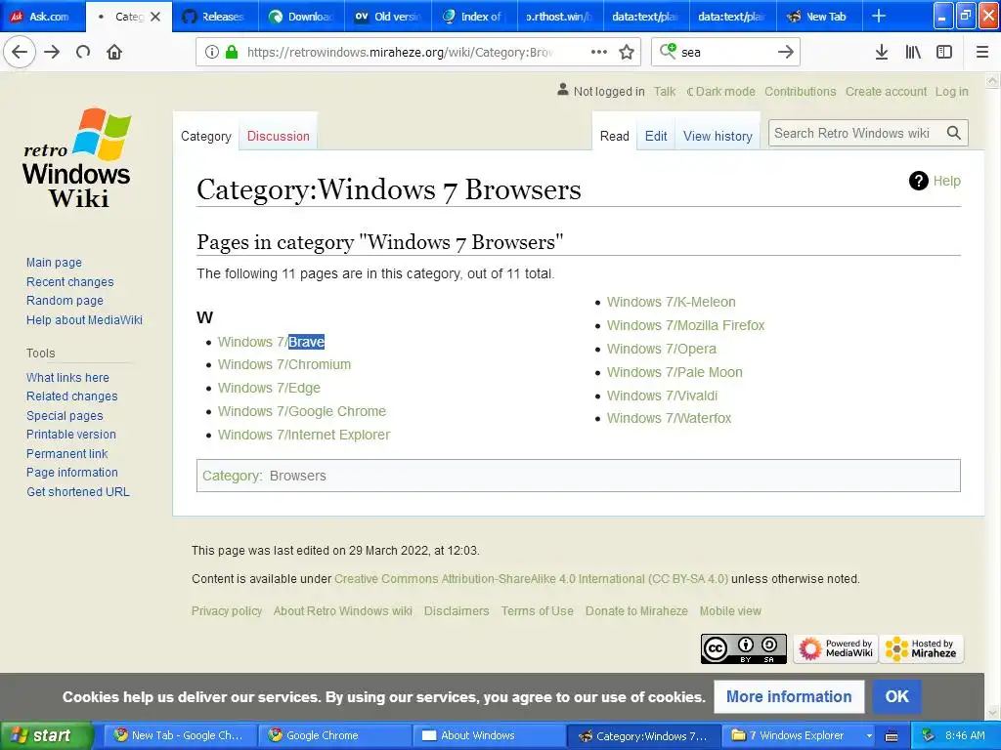Switch to the New Tab browser tab
Viewport: 1001px width, 750px height.
818,17
